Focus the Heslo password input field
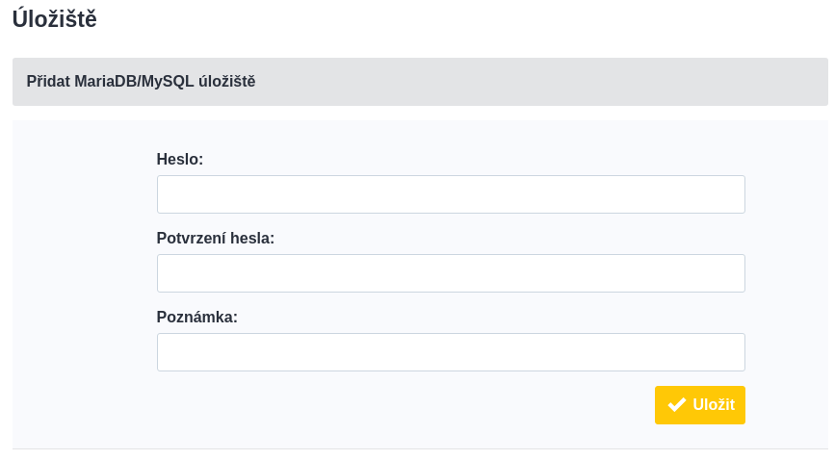Viewport: 835px width, 460px height. pyautogui.click(x=451, y=194)
